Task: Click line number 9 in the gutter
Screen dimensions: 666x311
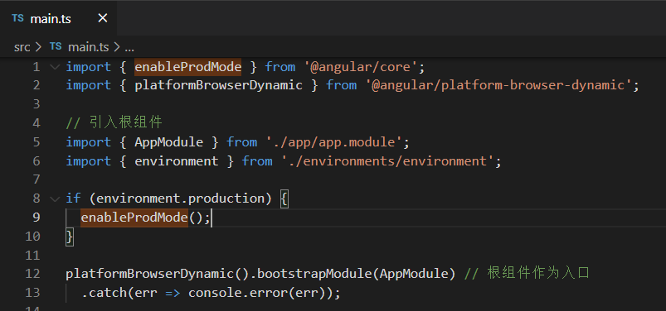Action: click(36, 217)
